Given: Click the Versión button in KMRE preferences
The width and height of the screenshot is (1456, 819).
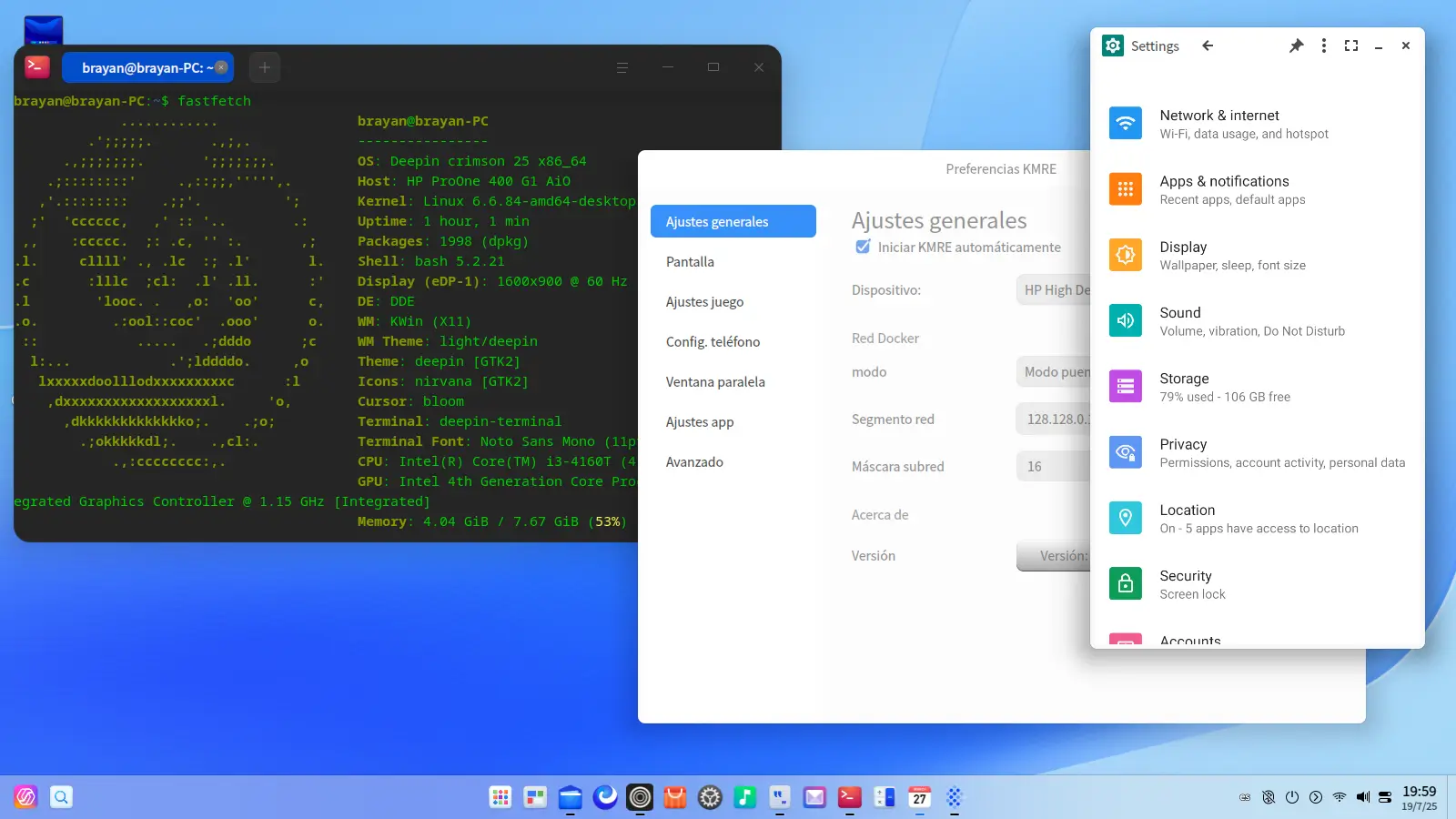Looking at the screenshot, I should tap(1053, 555).
